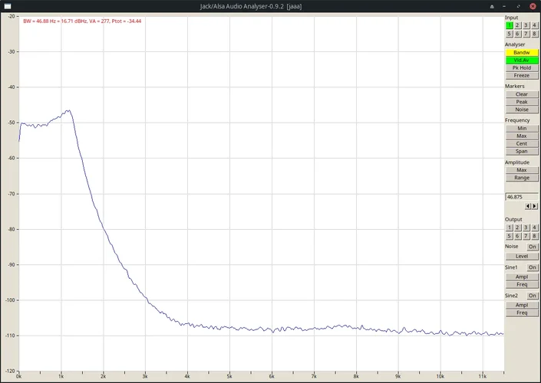This screenshot has height=383, width=541.
Task: Enable Pk Hold peak hold
Action: (522, 68)
